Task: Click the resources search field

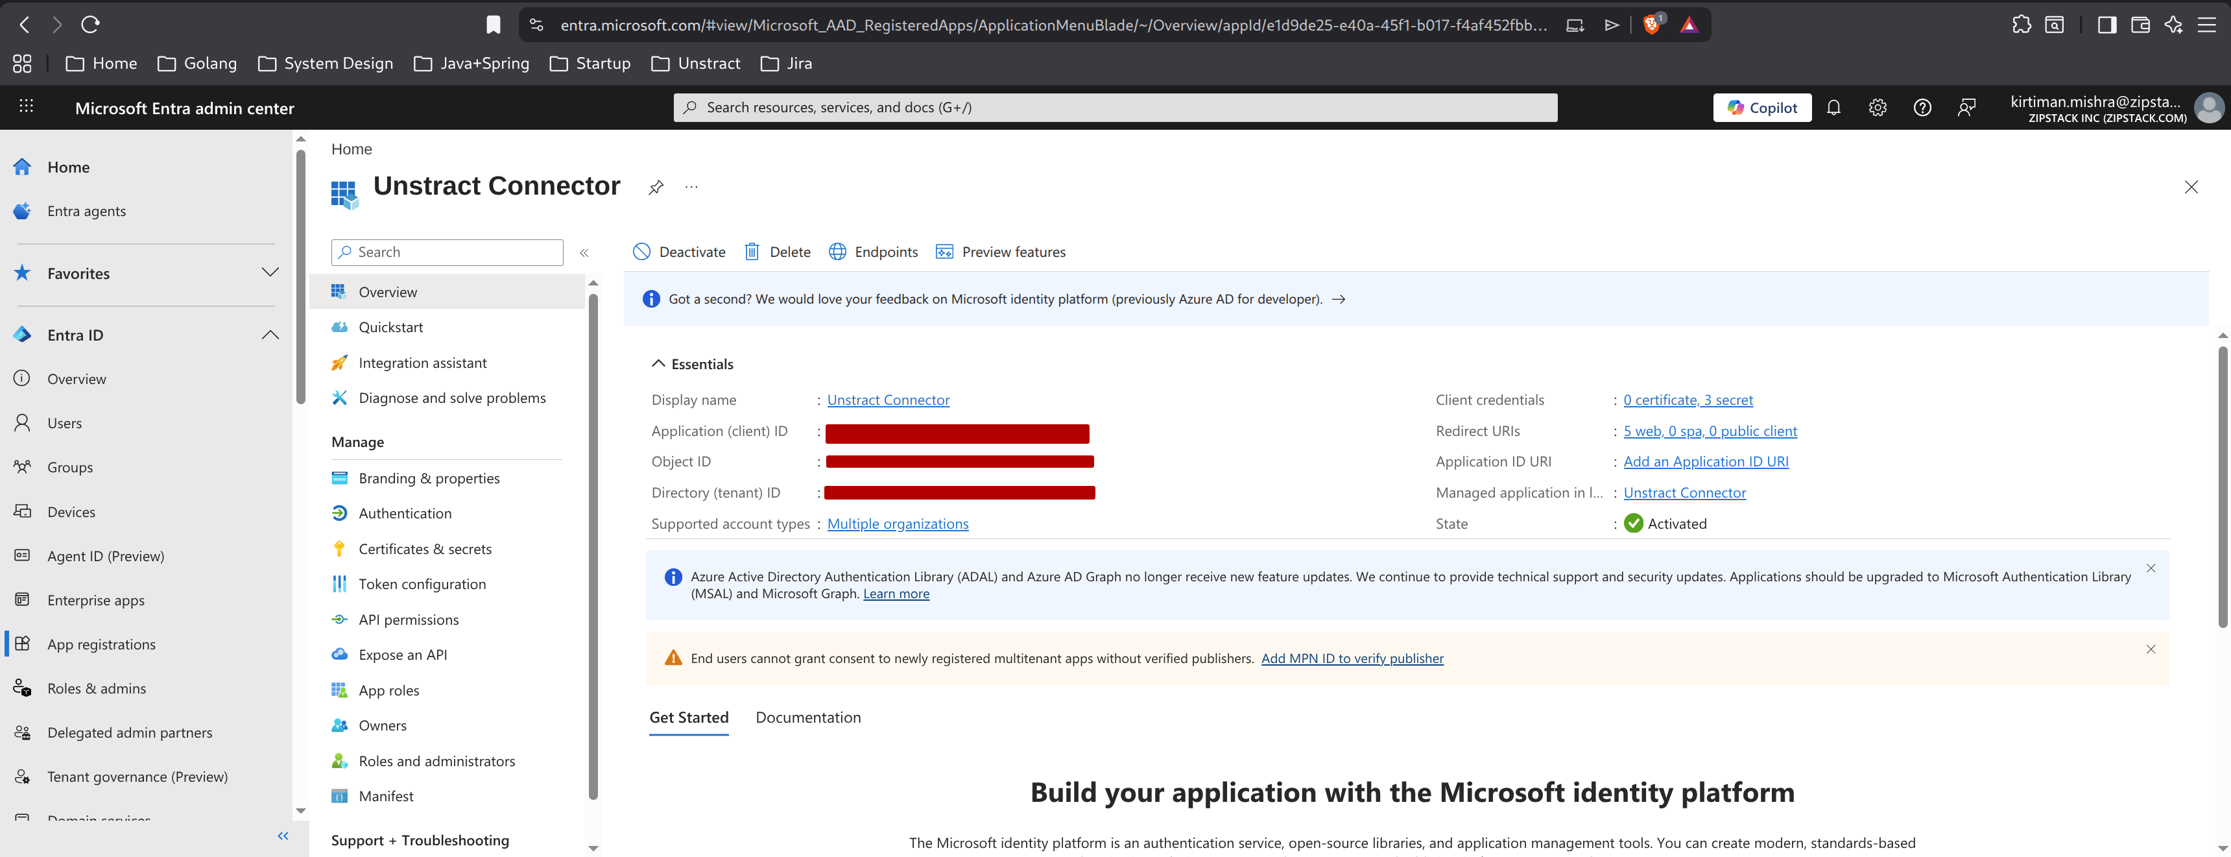Action: tap(1114, 106)
